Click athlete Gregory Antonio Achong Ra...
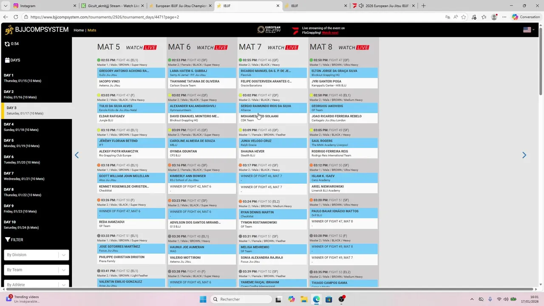Screen dimensions: 544x306 point(124,71)
